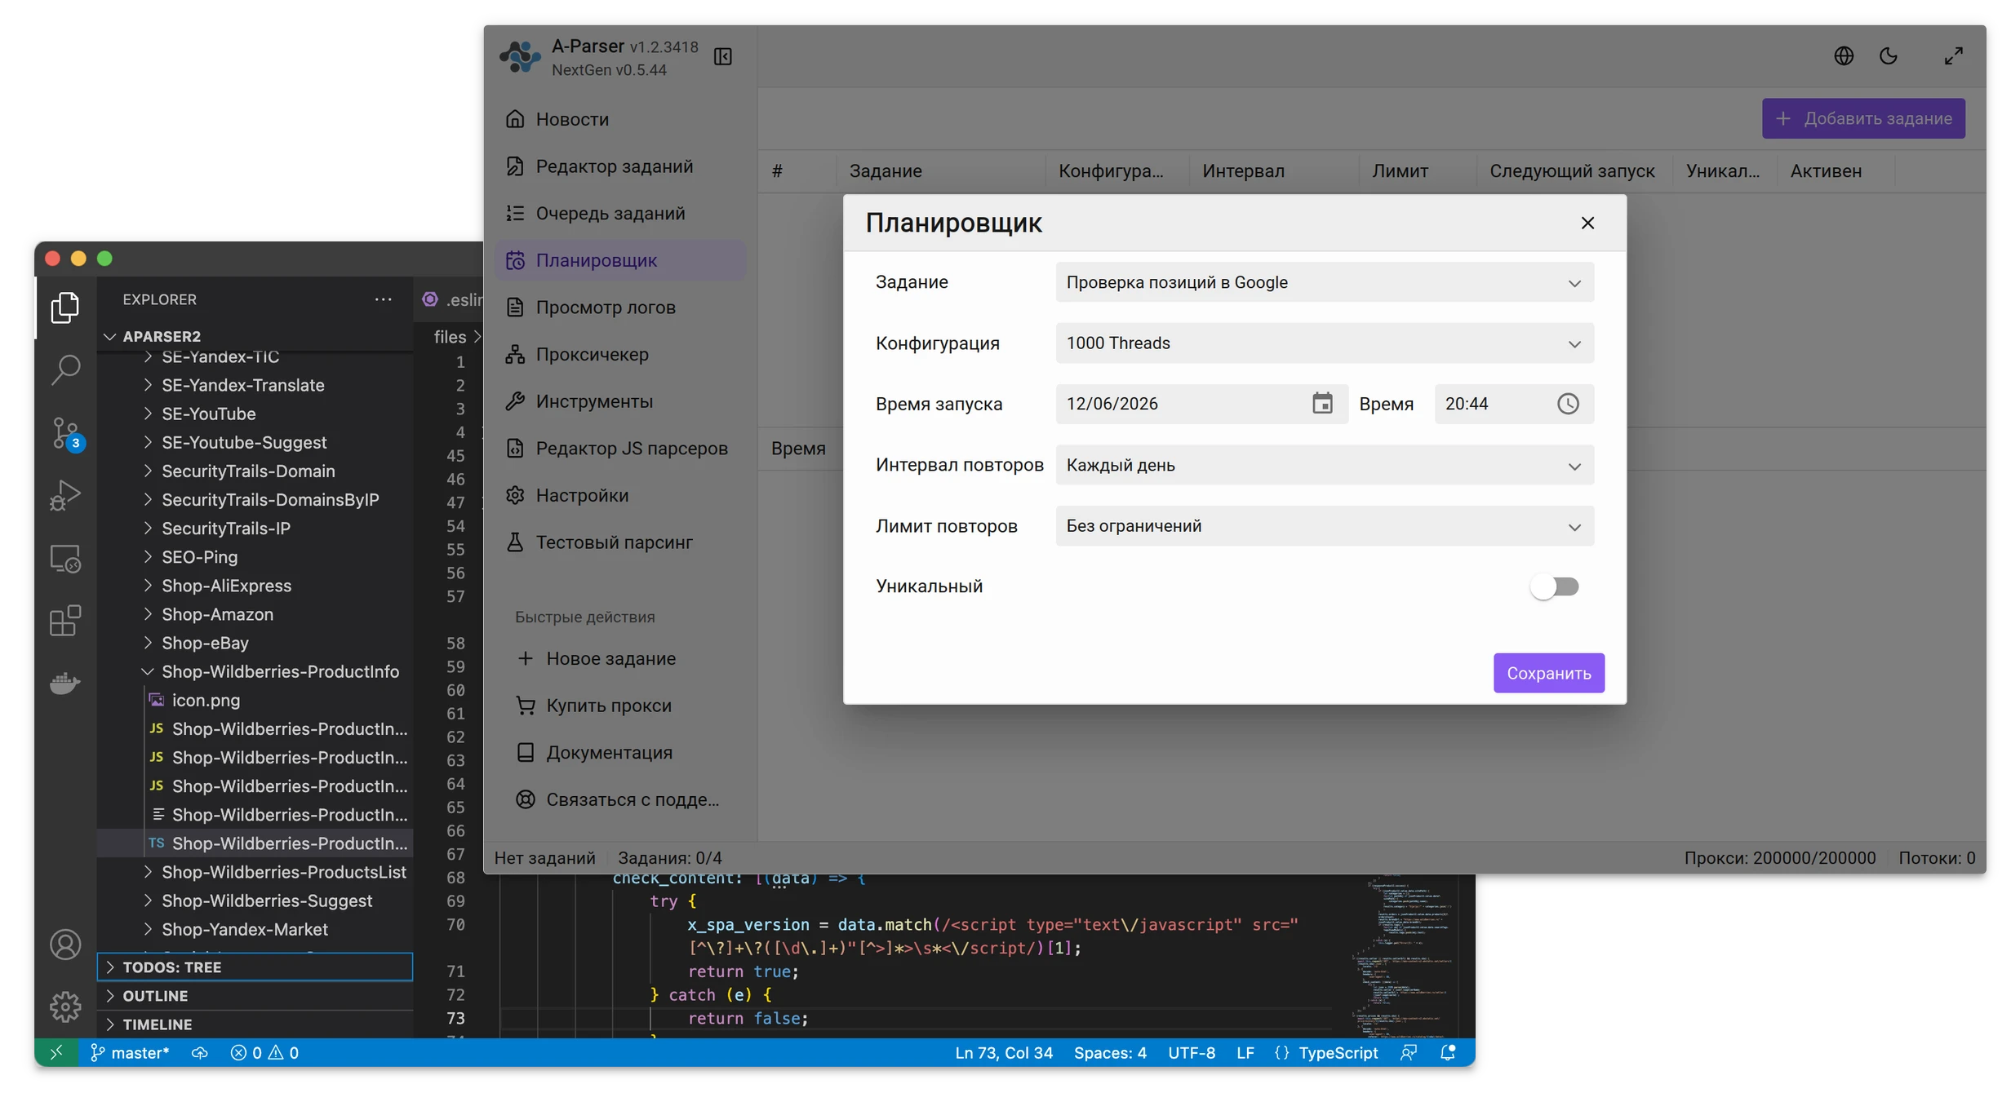Click Связаться с поддержкой link
Viewport: 2011px width, 1093px height.
[617, 799]
